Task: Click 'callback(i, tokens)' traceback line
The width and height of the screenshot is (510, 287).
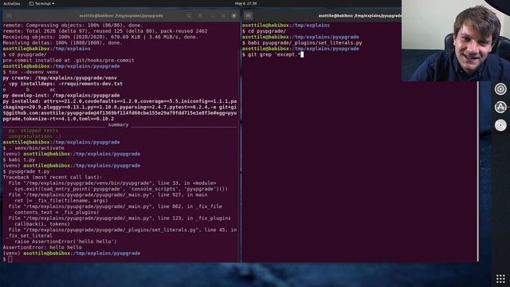Action: coord(42,224)
